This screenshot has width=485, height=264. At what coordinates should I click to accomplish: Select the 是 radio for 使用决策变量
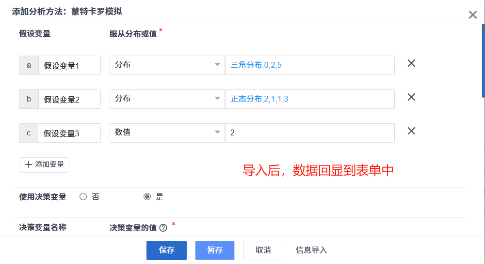pyautogui.click(x=147, y=197)
